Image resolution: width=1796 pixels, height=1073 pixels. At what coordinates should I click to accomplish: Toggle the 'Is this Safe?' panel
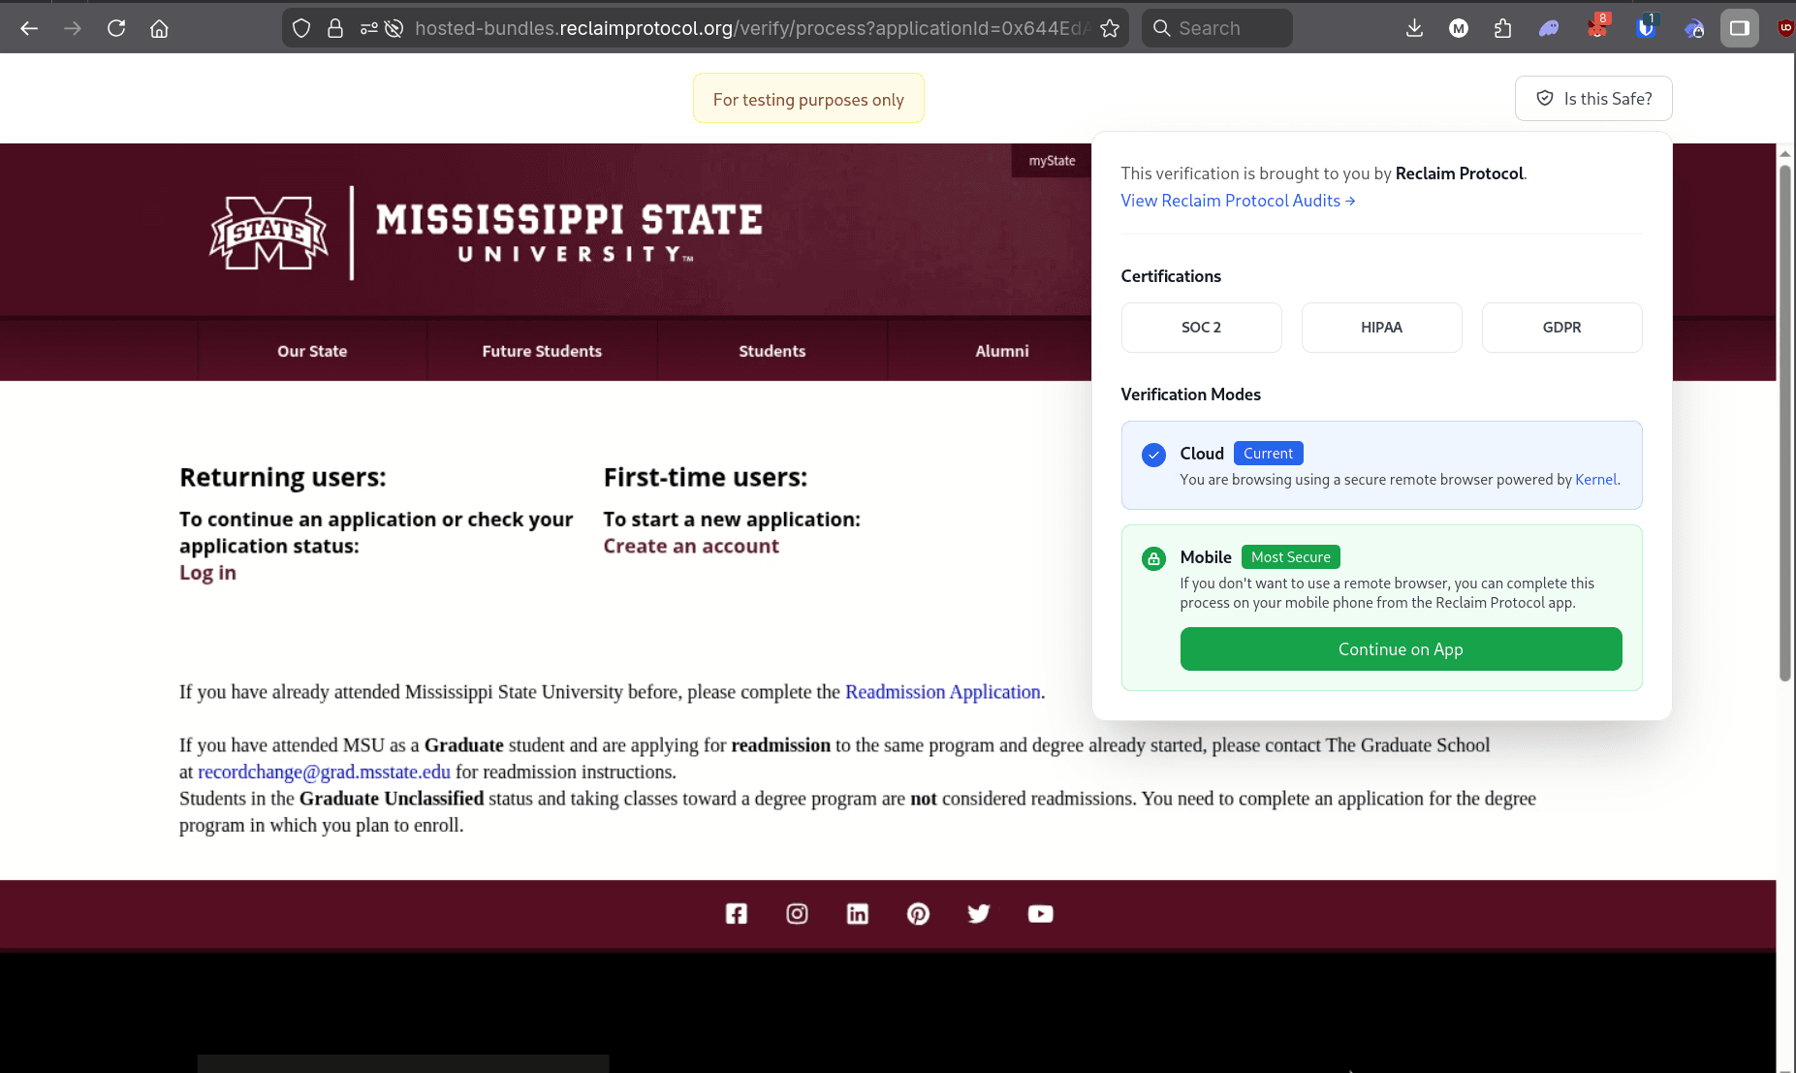pyautogui.click(x=1593, y=99)
